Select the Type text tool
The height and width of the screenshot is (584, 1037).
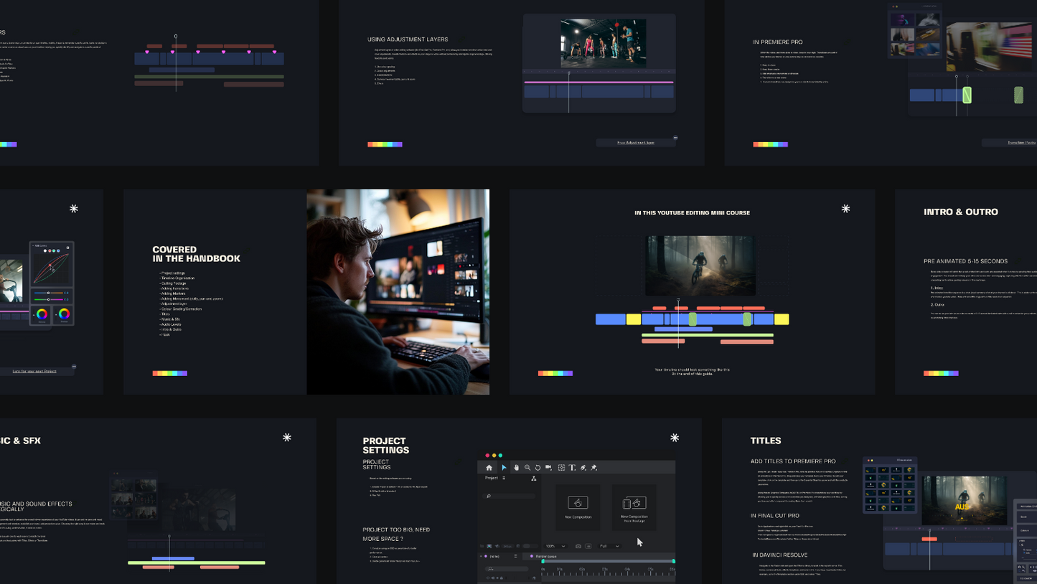click(573, 468)
